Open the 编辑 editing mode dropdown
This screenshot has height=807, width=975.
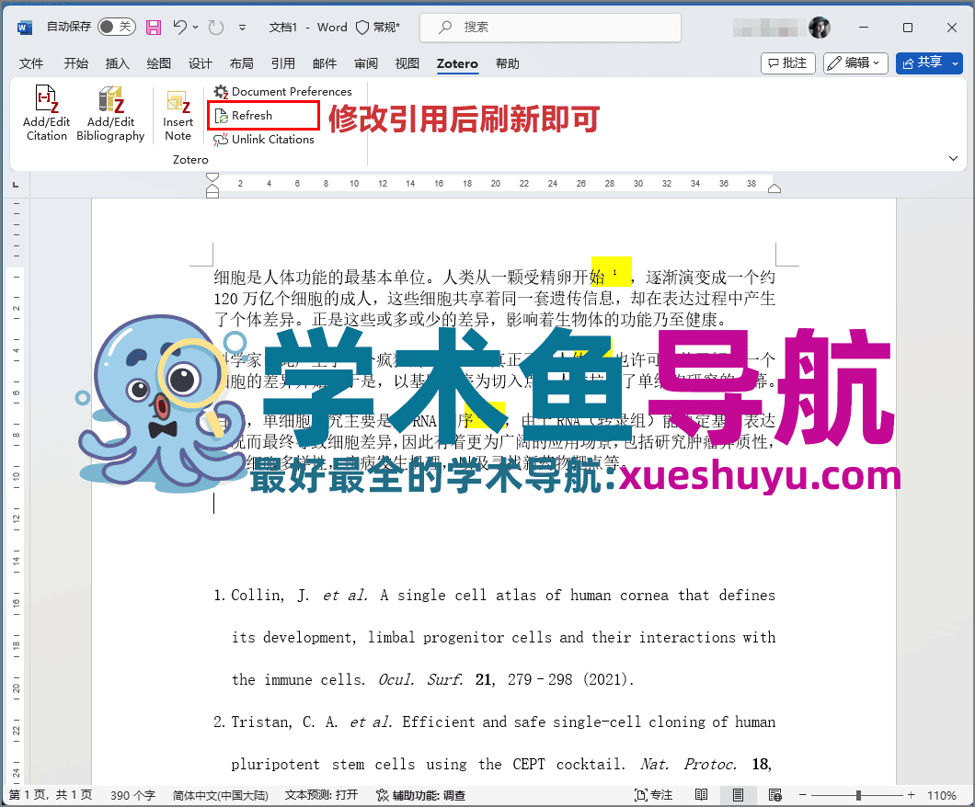point(855,63)
